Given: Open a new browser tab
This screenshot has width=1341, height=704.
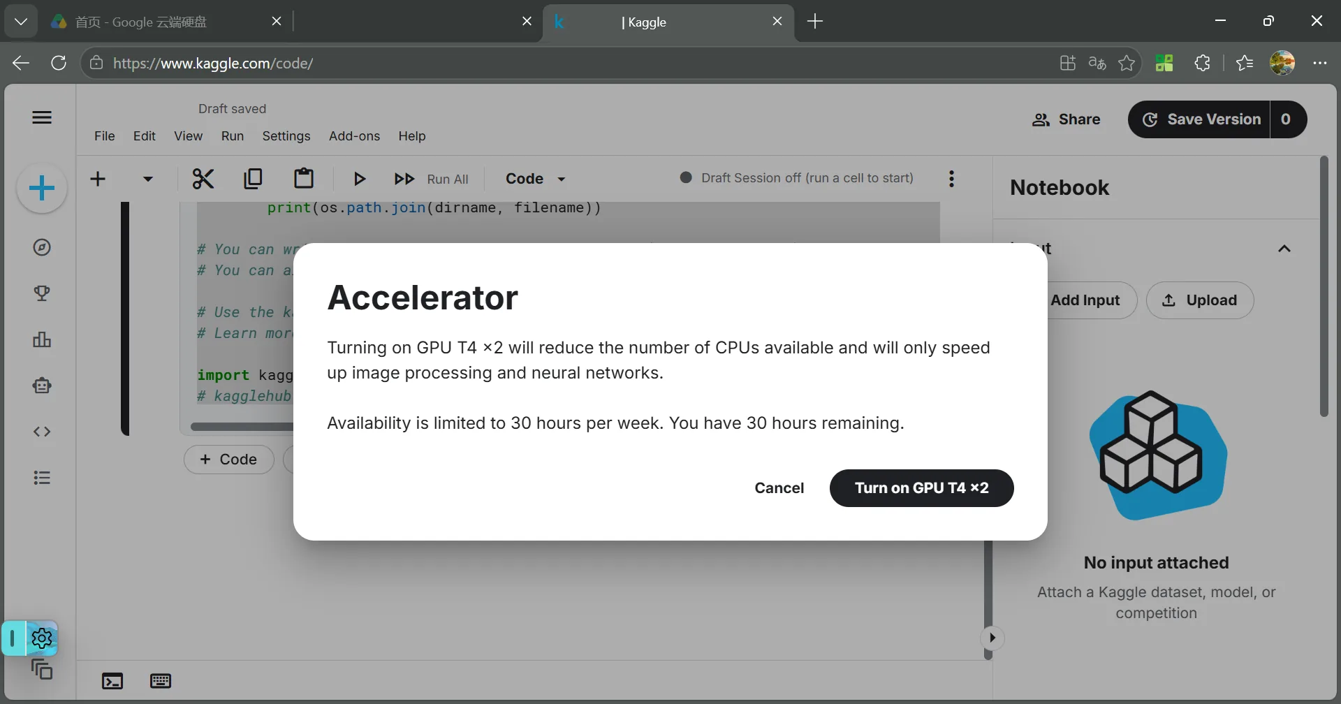Looking at the screenshot, I should click(815, 22).
